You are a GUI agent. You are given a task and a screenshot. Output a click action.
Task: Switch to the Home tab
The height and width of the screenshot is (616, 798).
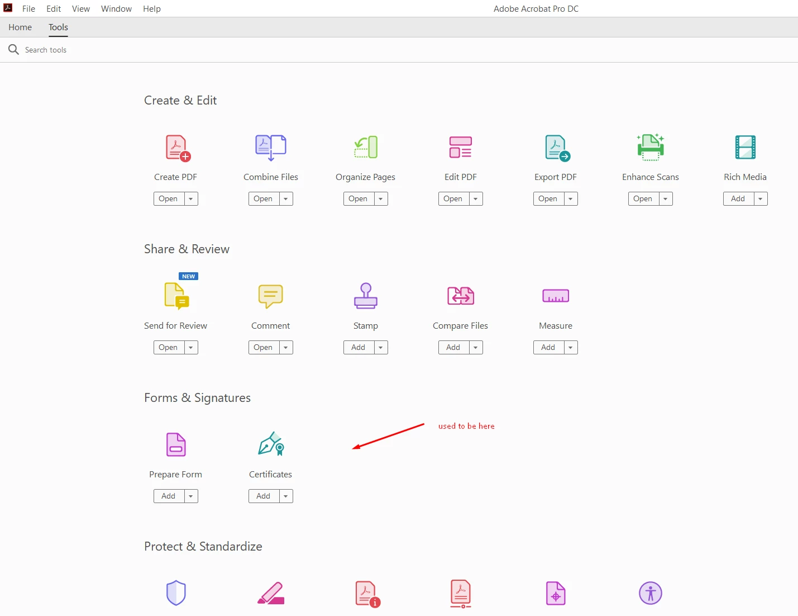pyautogui.click(x=20, y=27)
